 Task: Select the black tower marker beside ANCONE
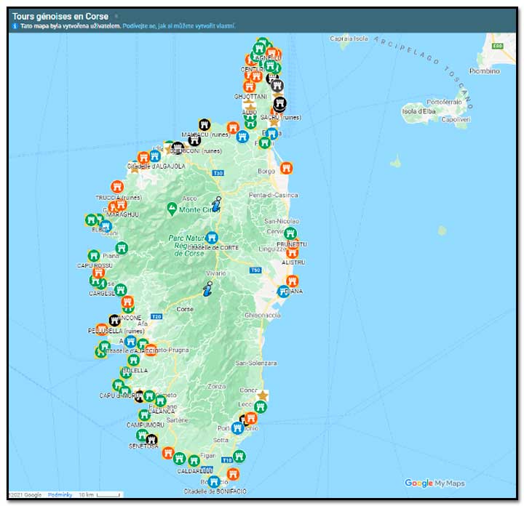click(x=115, y=321)
